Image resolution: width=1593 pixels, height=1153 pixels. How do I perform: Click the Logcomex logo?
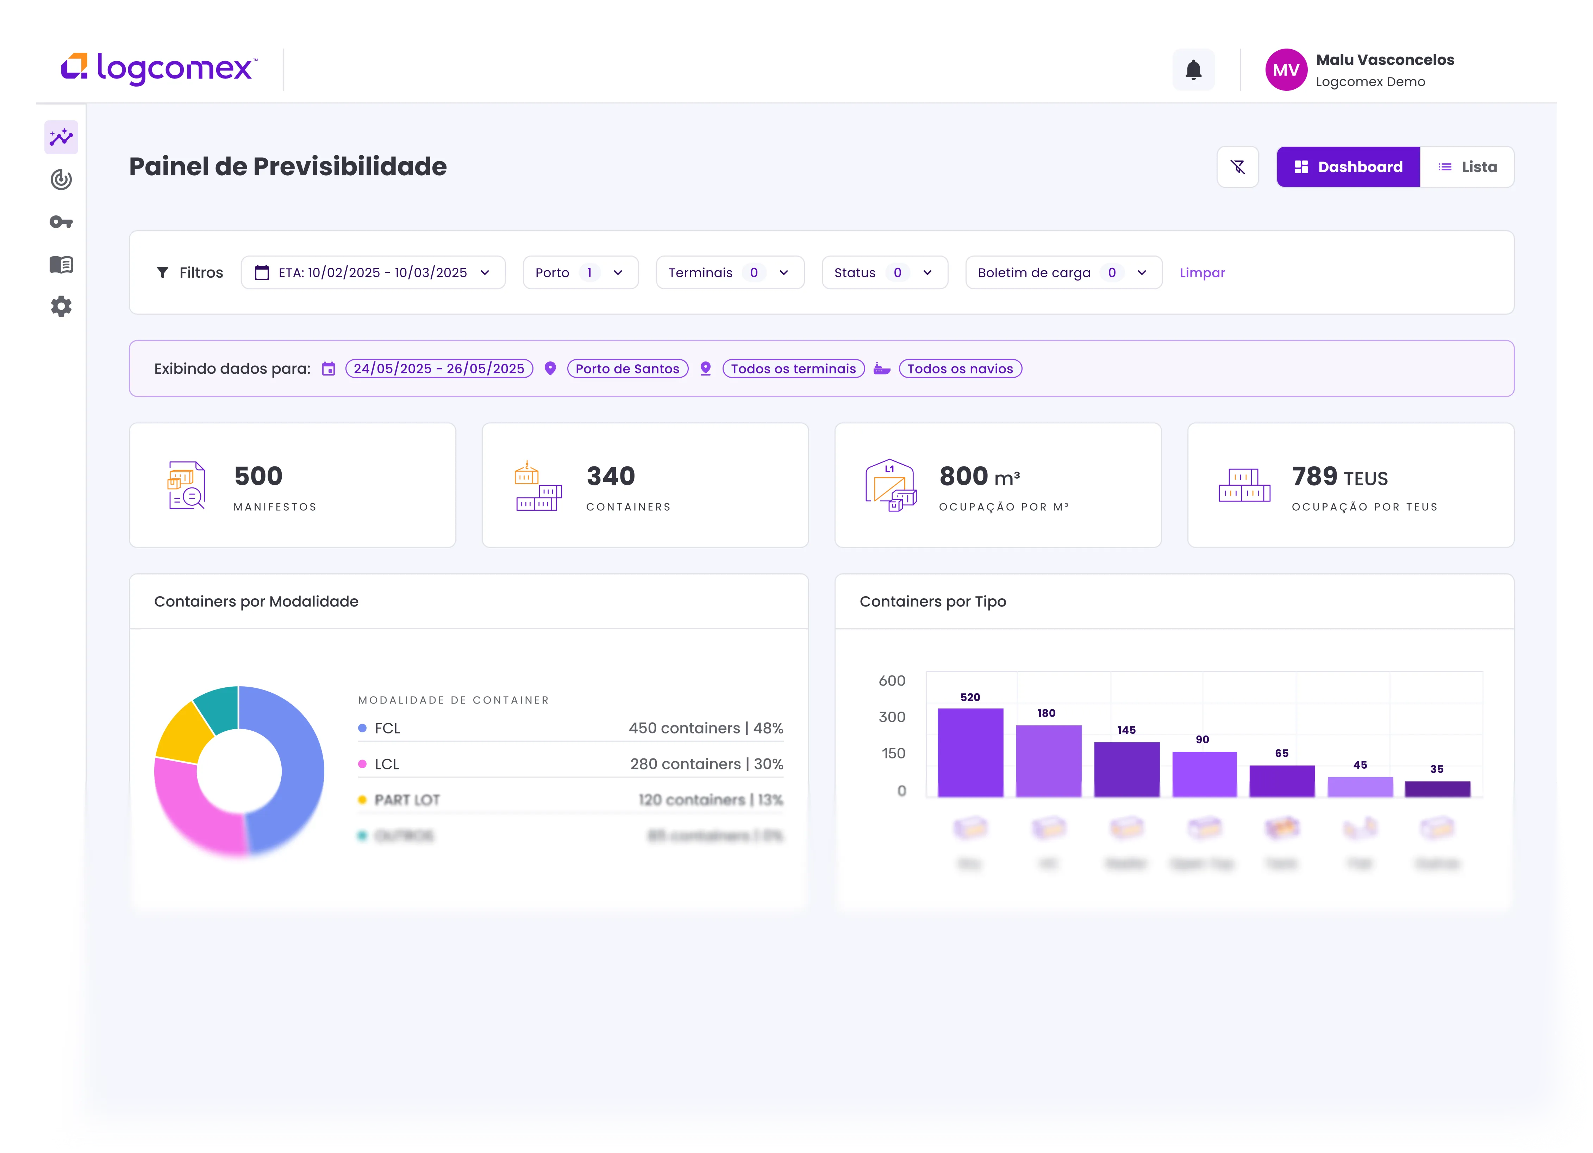click(x=160, y=69)
